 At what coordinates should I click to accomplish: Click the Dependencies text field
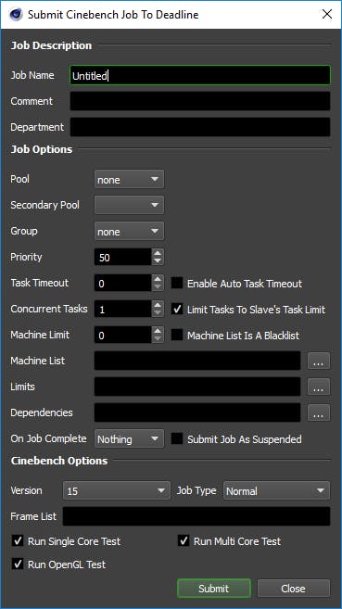click(x=197, y=412)
